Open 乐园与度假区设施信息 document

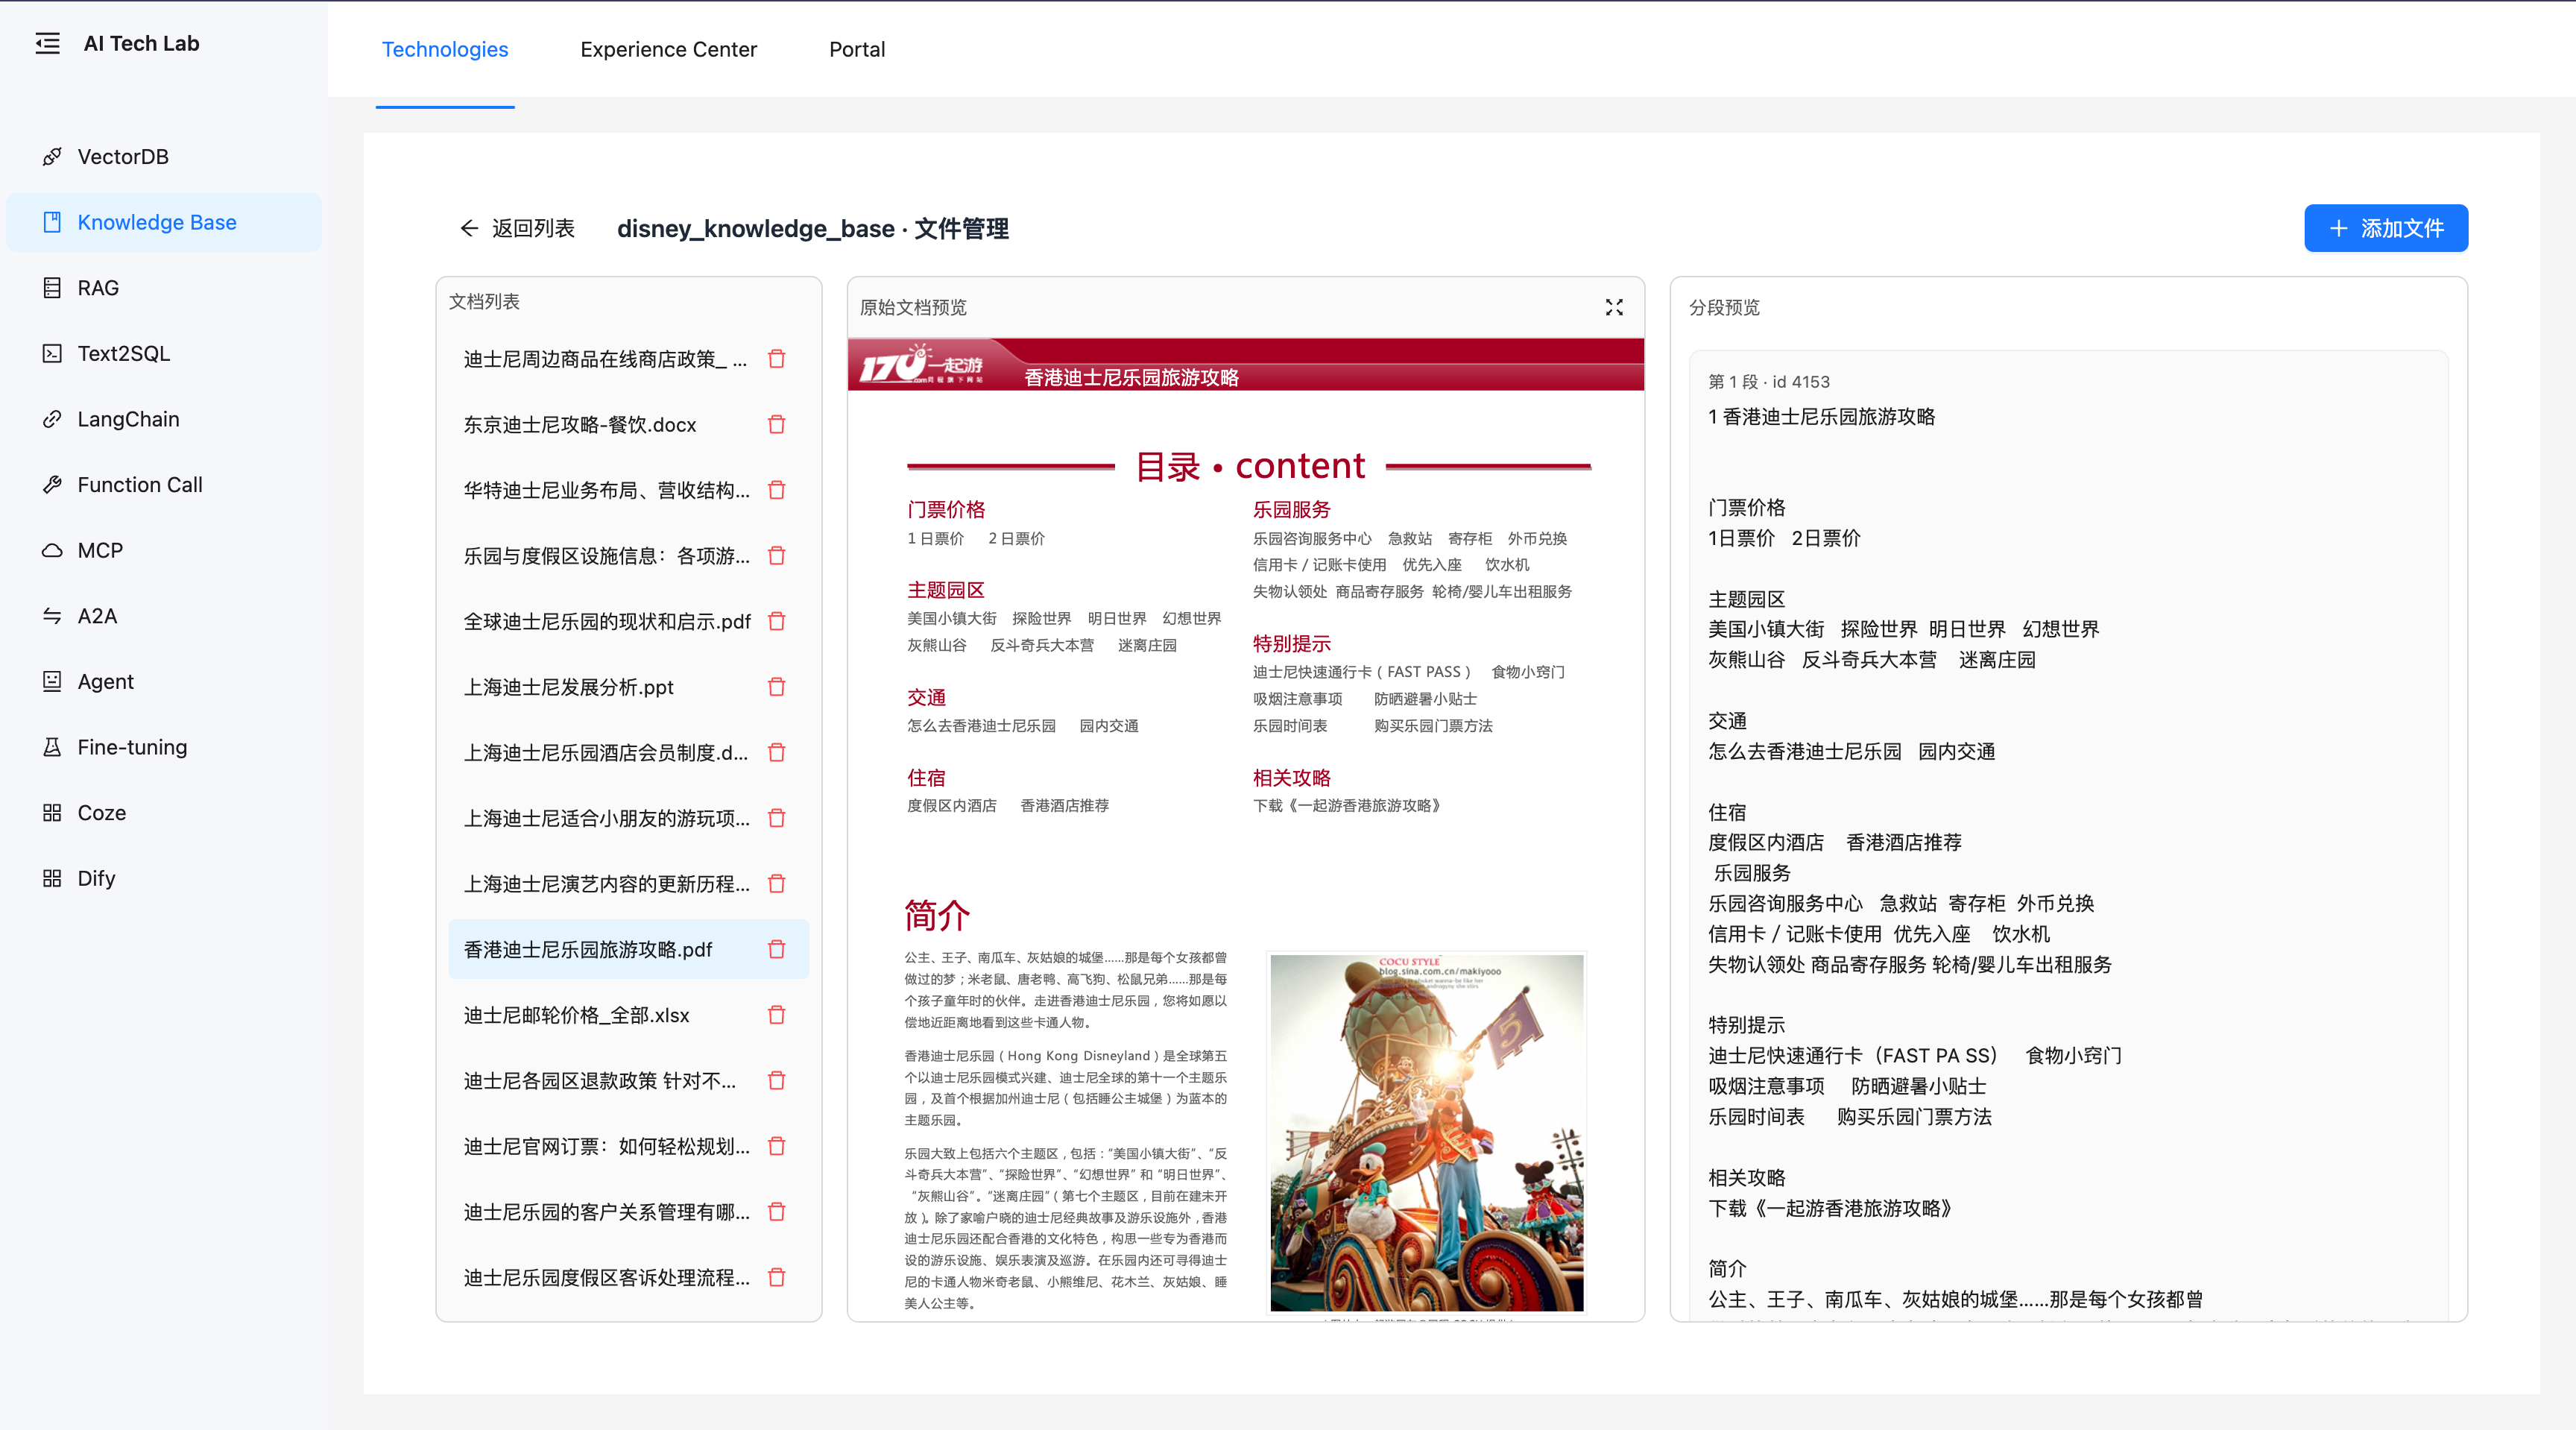point(606,556)
